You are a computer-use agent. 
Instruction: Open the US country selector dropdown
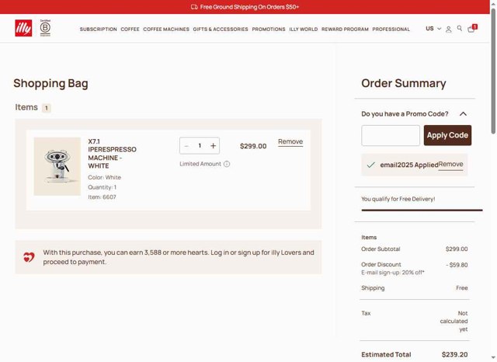click(x=433, y=29)
